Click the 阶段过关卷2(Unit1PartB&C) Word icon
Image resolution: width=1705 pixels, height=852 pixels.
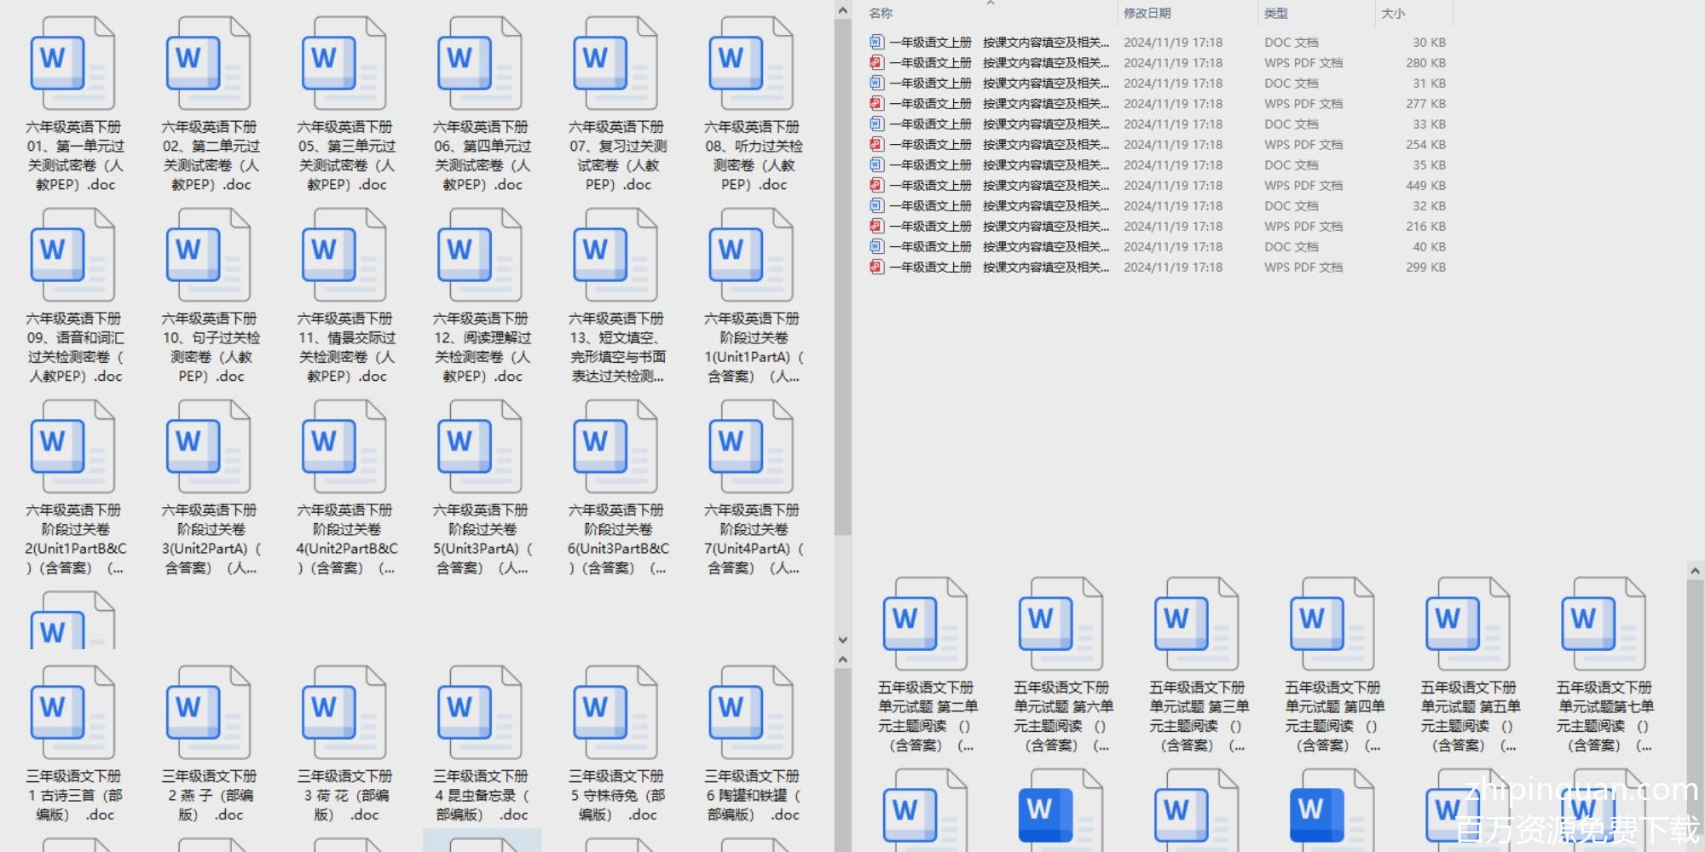[x=72, y=447]
